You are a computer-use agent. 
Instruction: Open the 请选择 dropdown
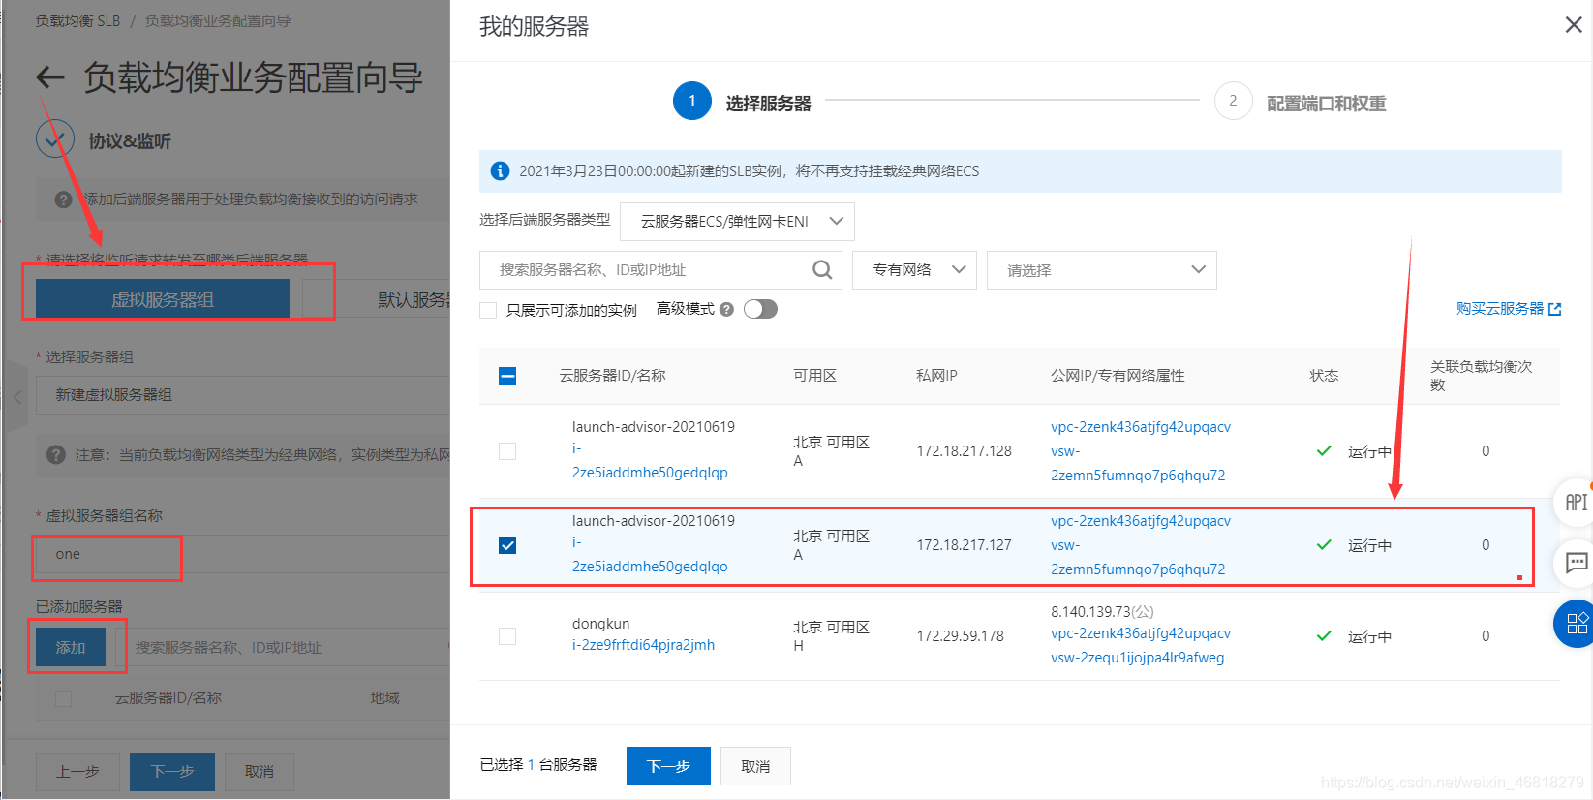tap(1102, 270)
